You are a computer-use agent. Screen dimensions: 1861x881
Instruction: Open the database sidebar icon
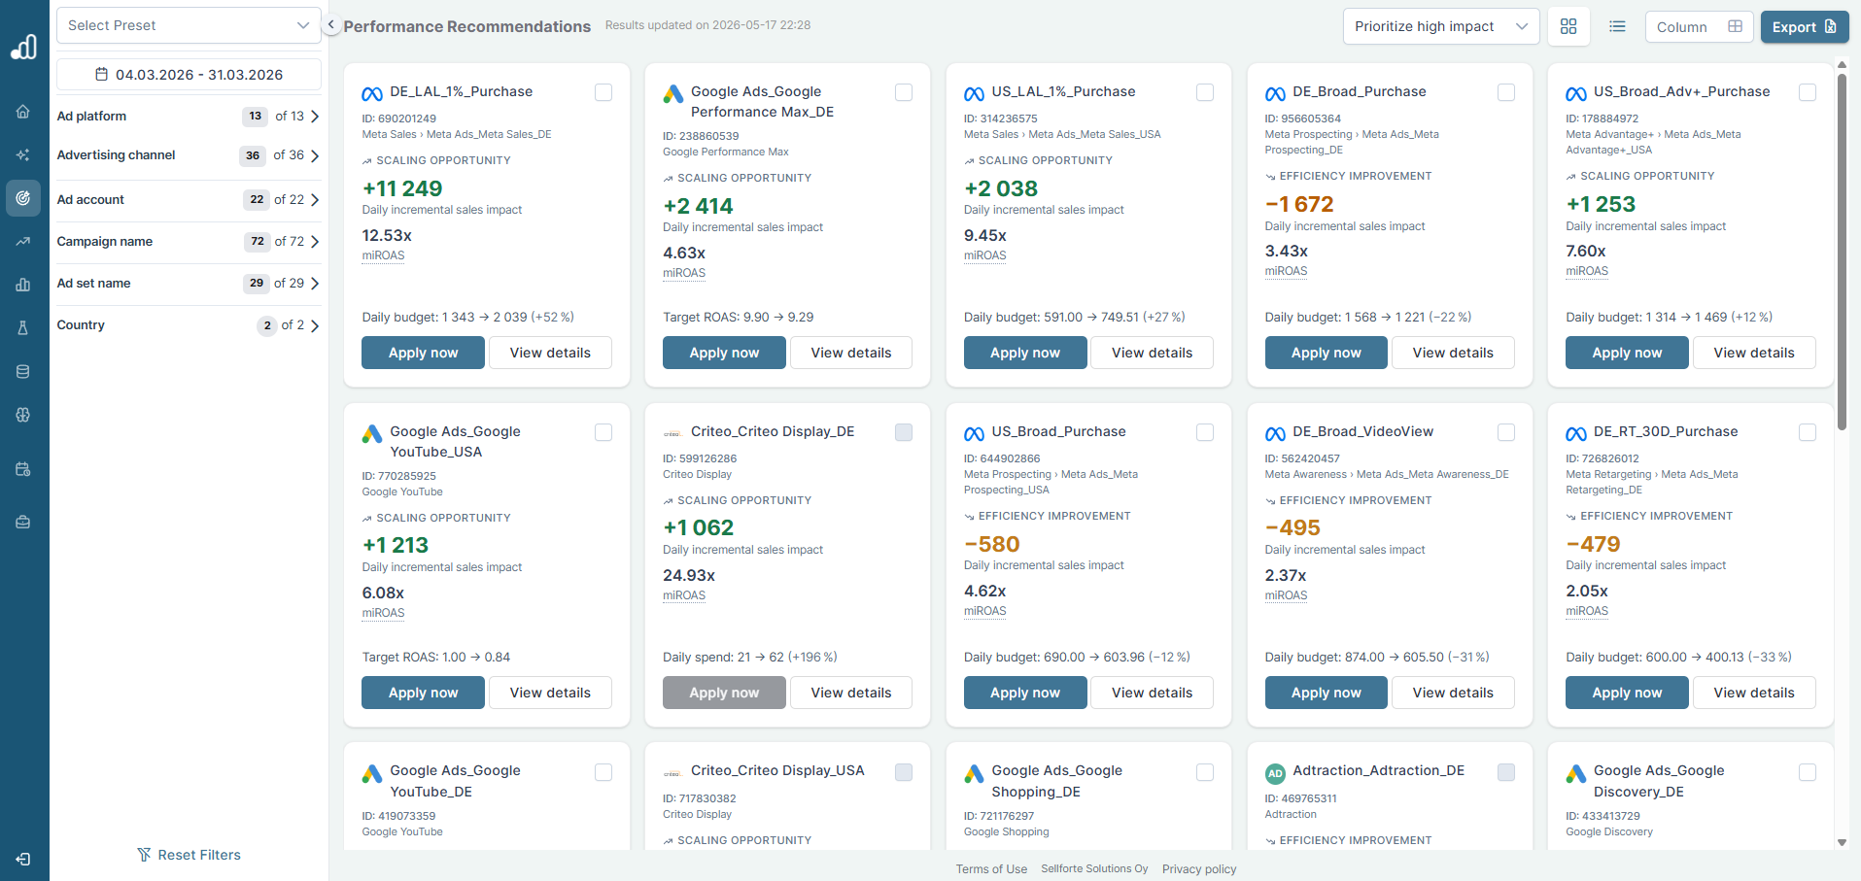(x=23, y=371)
